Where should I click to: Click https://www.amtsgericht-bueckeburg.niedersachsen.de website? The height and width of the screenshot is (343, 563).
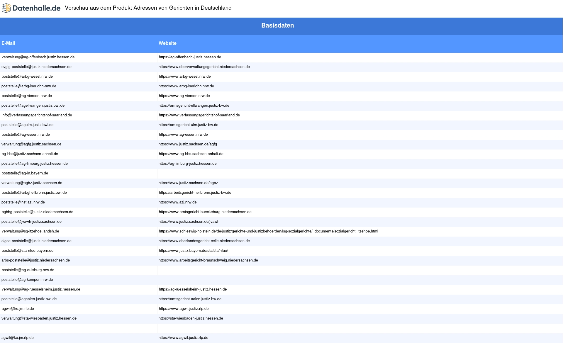tap(205, 212)
